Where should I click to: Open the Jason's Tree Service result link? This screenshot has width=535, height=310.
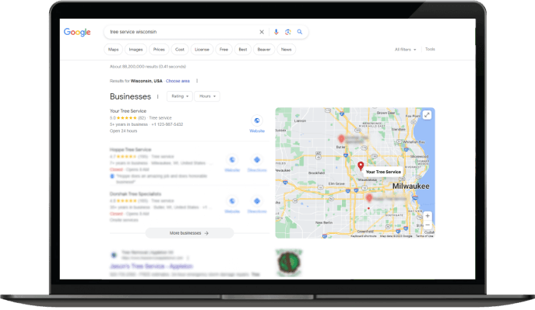152,266
